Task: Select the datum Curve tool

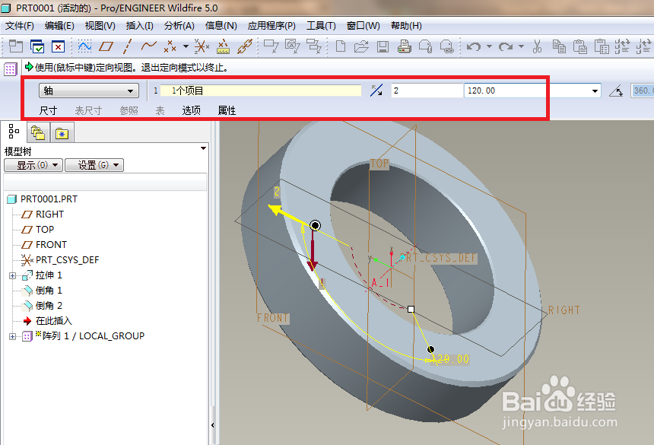Action: pos(148,46)
